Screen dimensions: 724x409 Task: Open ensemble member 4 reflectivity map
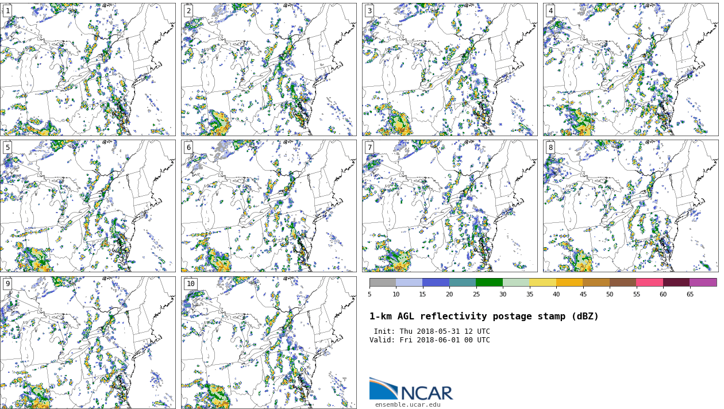point(630,70)
